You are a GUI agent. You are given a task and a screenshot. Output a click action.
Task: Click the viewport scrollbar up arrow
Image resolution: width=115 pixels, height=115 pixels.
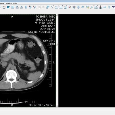click(57, 15)
